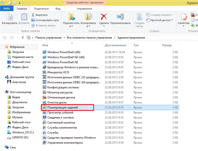Click Средства работы с ярлыками tab header
This screenshot has height=151, width=198.
coord(84,3)
